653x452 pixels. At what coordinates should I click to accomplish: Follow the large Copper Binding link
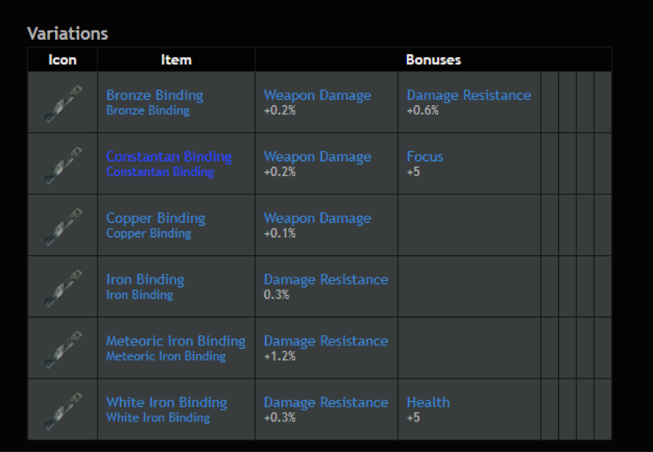tap(155, 218)
